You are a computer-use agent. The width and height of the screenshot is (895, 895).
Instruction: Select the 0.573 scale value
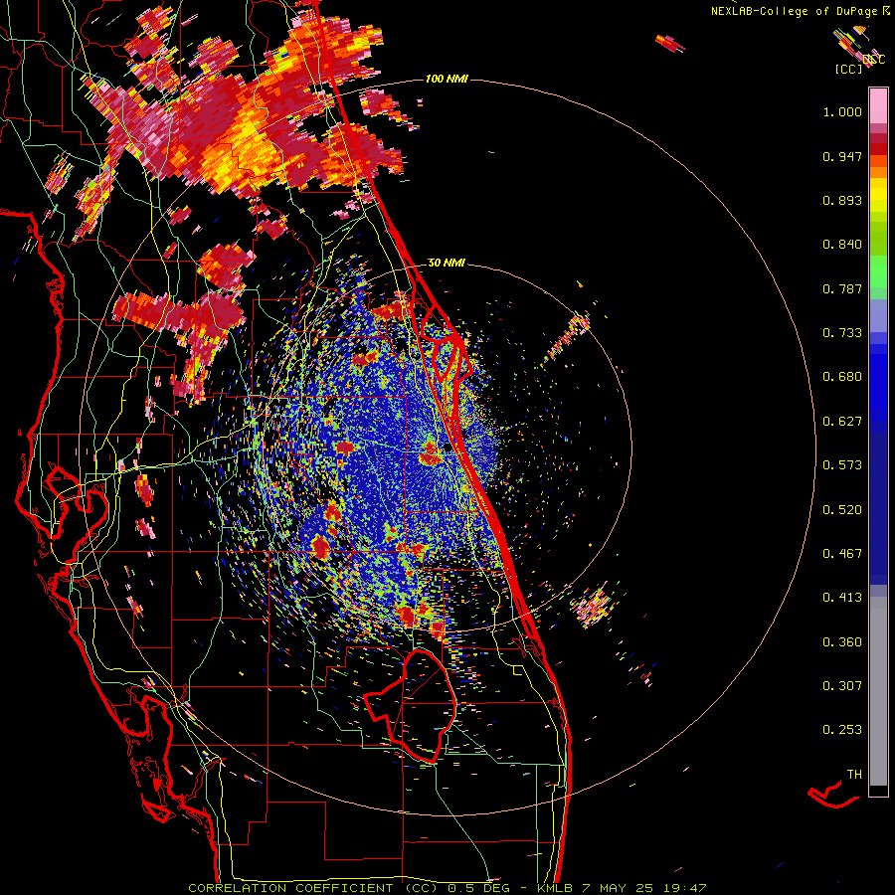[x=842, y=465]
